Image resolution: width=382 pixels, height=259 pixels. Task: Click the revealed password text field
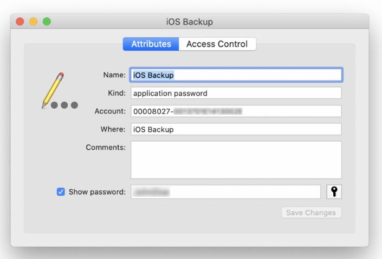225,192
